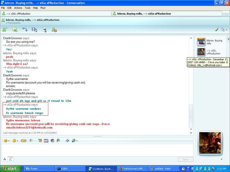The height and width of the screenshot is (172, 230).
Task: Collapse the display pictures side panel arrow
Action: [x=228, y=39]
